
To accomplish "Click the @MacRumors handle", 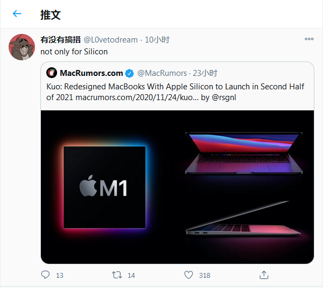I will 162,73.
